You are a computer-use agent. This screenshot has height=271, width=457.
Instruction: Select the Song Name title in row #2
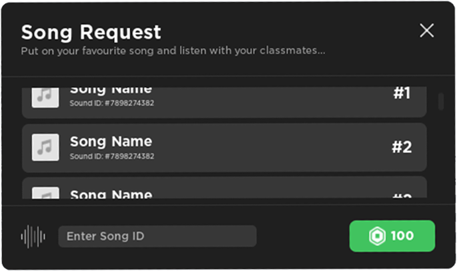(111, 142)
